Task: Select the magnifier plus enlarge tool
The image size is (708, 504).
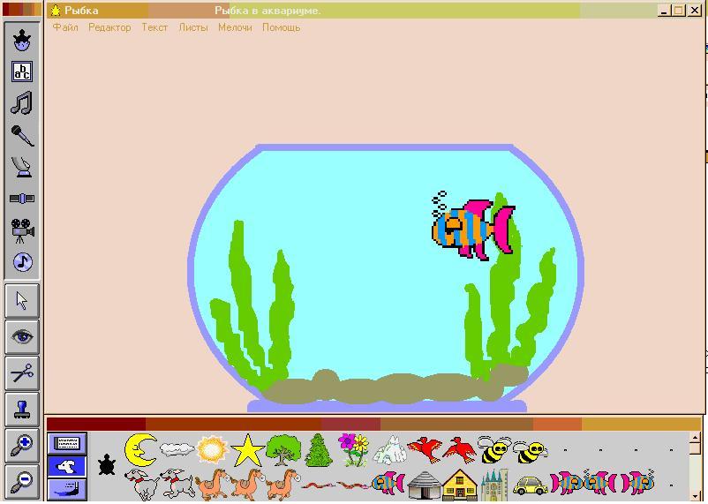Action: point(22,446)
